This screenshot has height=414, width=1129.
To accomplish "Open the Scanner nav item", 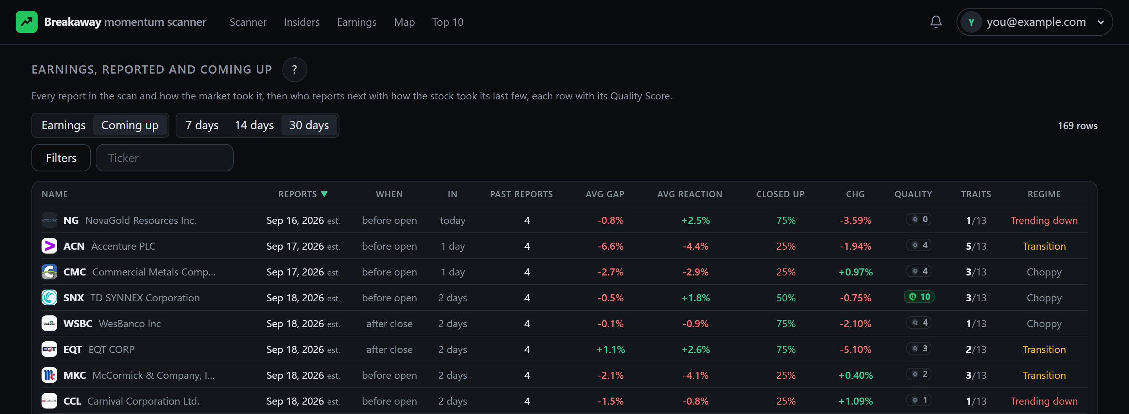I will pyautogui.click(x=248, y=22).
